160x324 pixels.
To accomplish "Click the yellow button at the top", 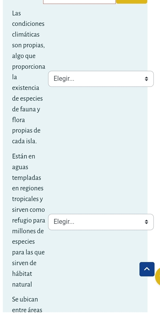I will (x=132, y=2).
